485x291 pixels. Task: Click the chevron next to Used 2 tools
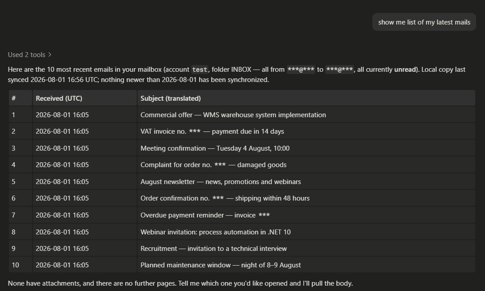tap(50, 55)
